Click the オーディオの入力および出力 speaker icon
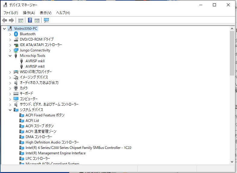 pyautogui.click(x=16, y=83)
